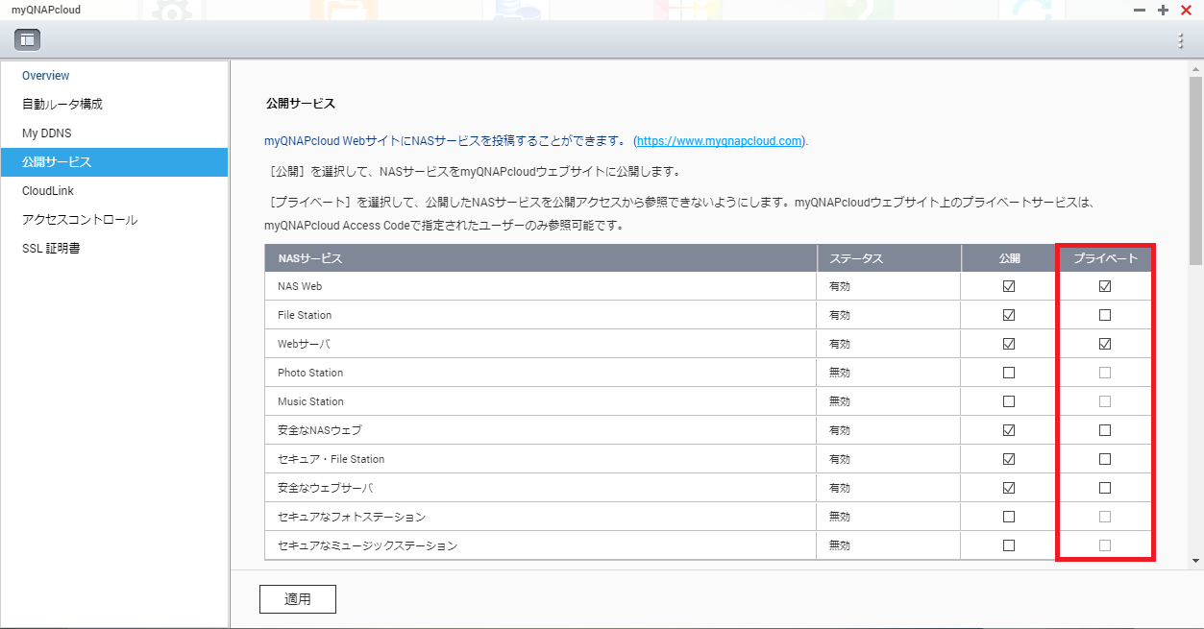This screenshot has width=1204, height=629.
Task: Select the File Station row name
Action: pos(305,315)
